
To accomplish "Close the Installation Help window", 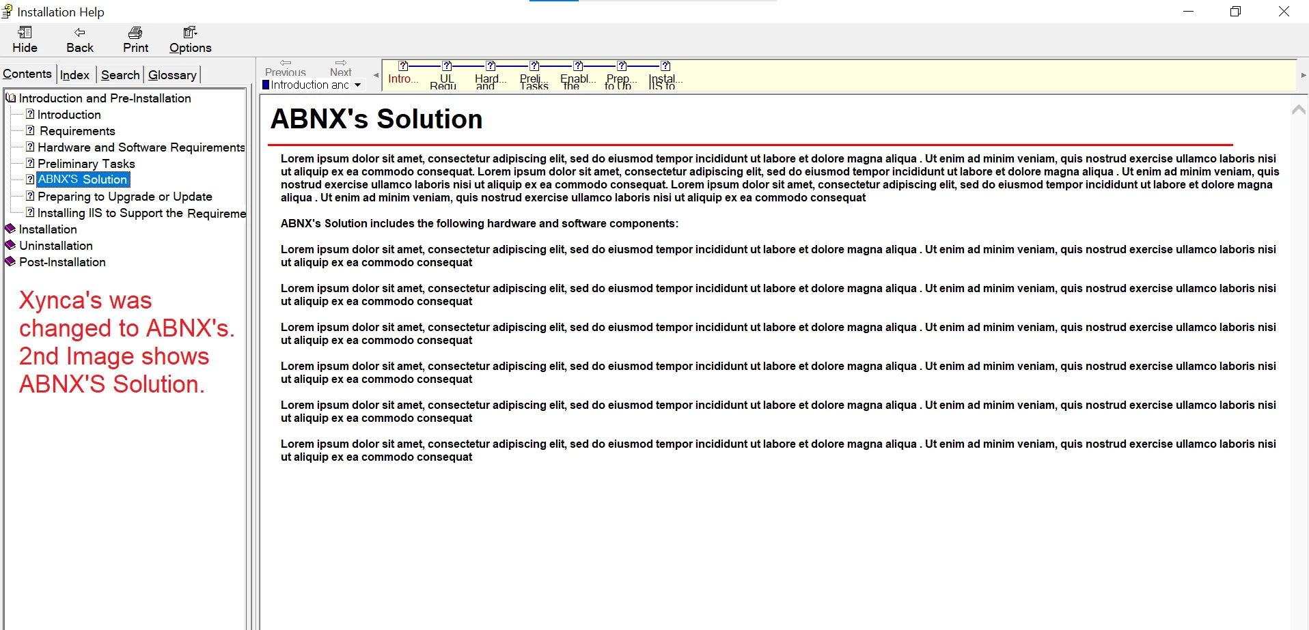I will (1284, 12).
